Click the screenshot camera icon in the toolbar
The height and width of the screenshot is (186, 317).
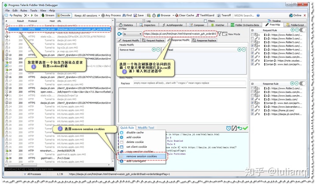coord(149,15)
